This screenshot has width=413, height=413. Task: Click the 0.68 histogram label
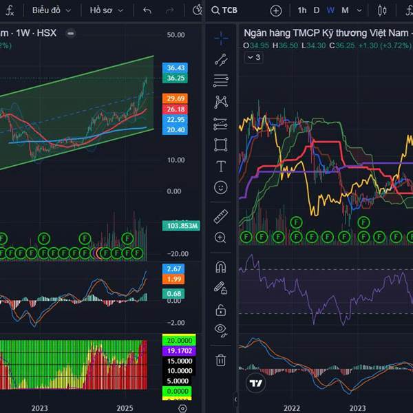tap(173, 294)
